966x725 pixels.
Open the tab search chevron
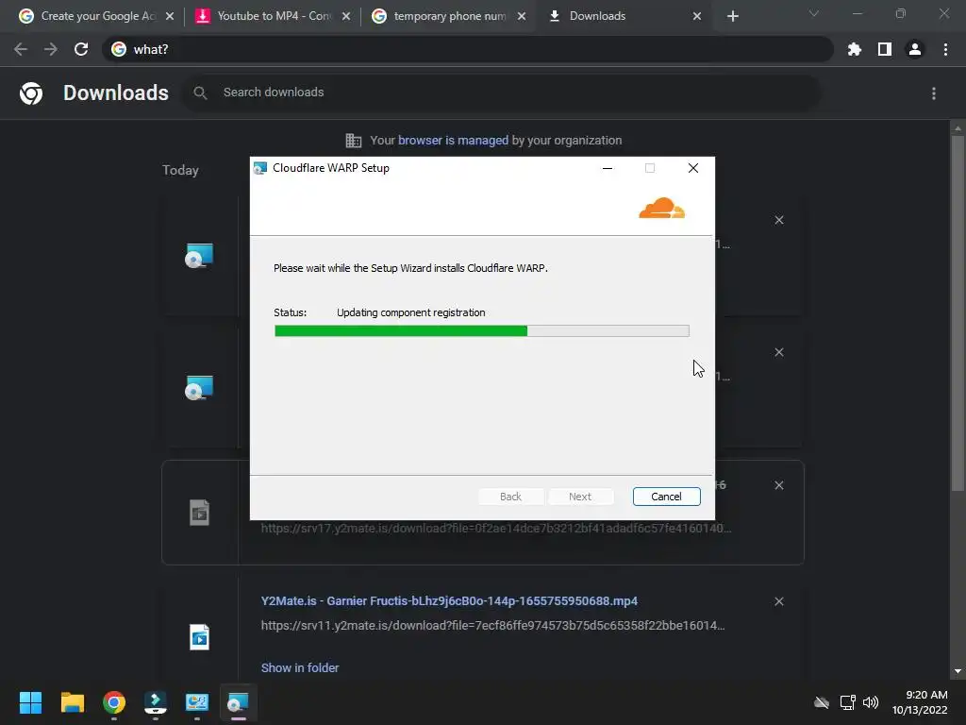[x=814, y=13]
